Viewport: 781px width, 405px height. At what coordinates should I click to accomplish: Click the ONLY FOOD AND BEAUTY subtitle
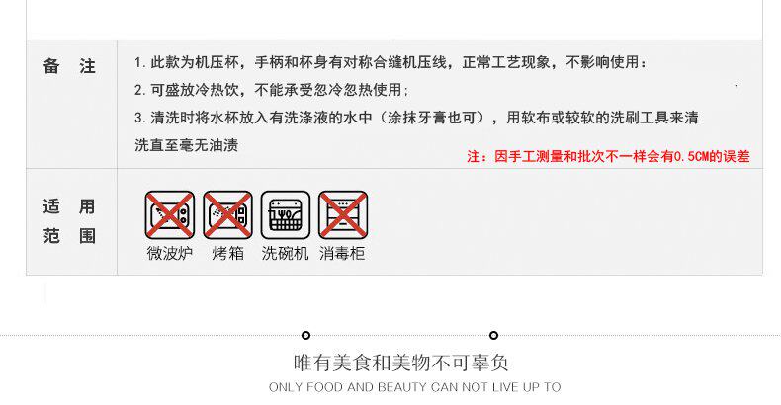415,387
